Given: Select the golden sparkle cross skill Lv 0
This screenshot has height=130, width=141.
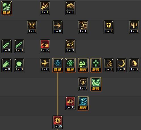Looking at the screenshot, I should click(45, 65).
